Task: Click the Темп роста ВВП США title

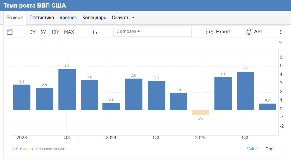Action: 35,6
